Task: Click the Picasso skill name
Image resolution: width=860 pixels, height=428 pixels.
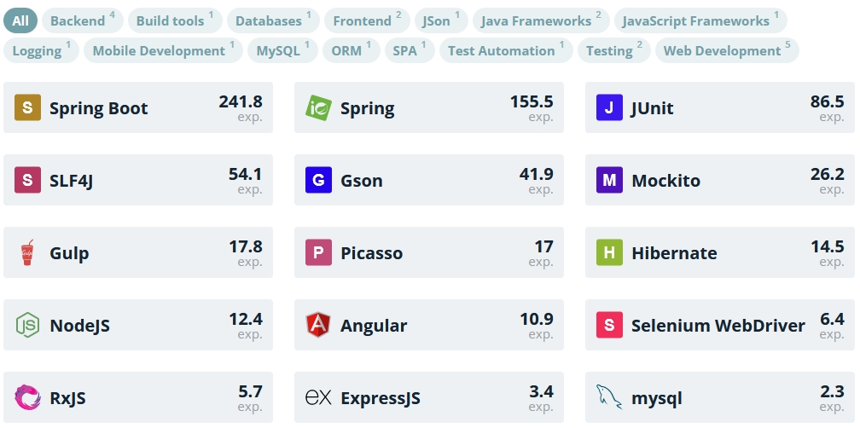Action: pyautogui.click(x=372, y=253)
